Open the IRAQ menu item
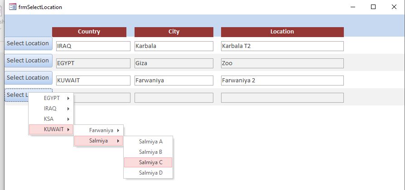 tap(50, 109)
